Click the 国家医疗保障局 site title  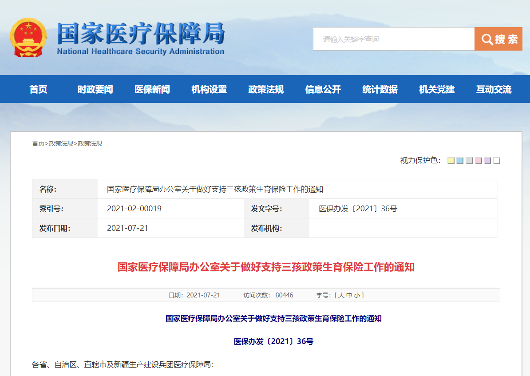(141, 33)
